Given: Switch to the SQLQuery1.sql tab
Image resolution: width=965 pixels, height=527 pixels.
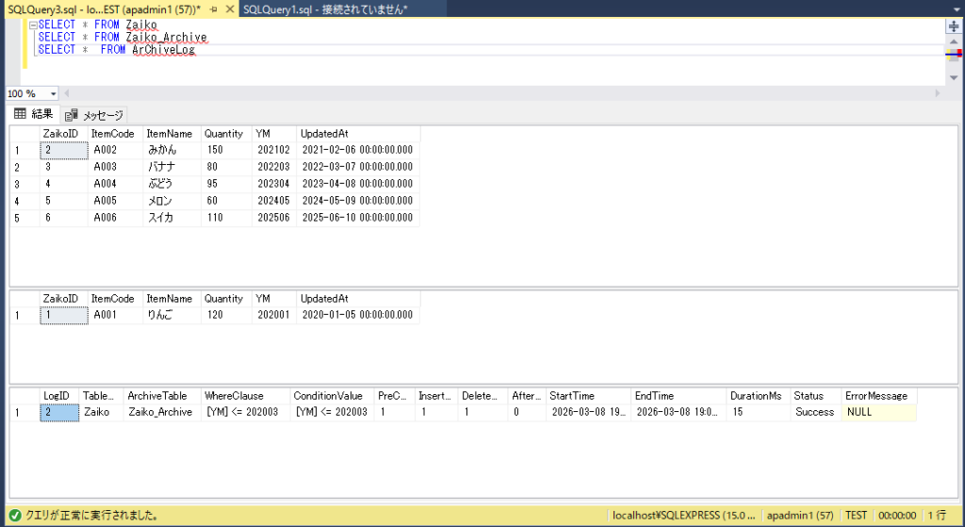Looking at the screenshot, I should 324,8.
